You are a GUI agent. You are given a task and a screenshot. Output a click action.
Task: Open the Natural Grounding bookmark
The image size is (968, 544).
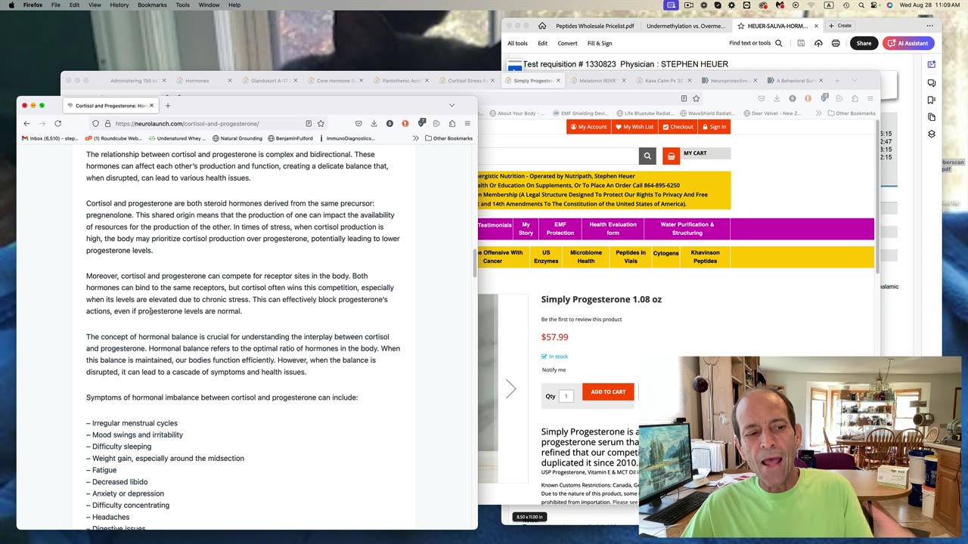coord(237,138)
